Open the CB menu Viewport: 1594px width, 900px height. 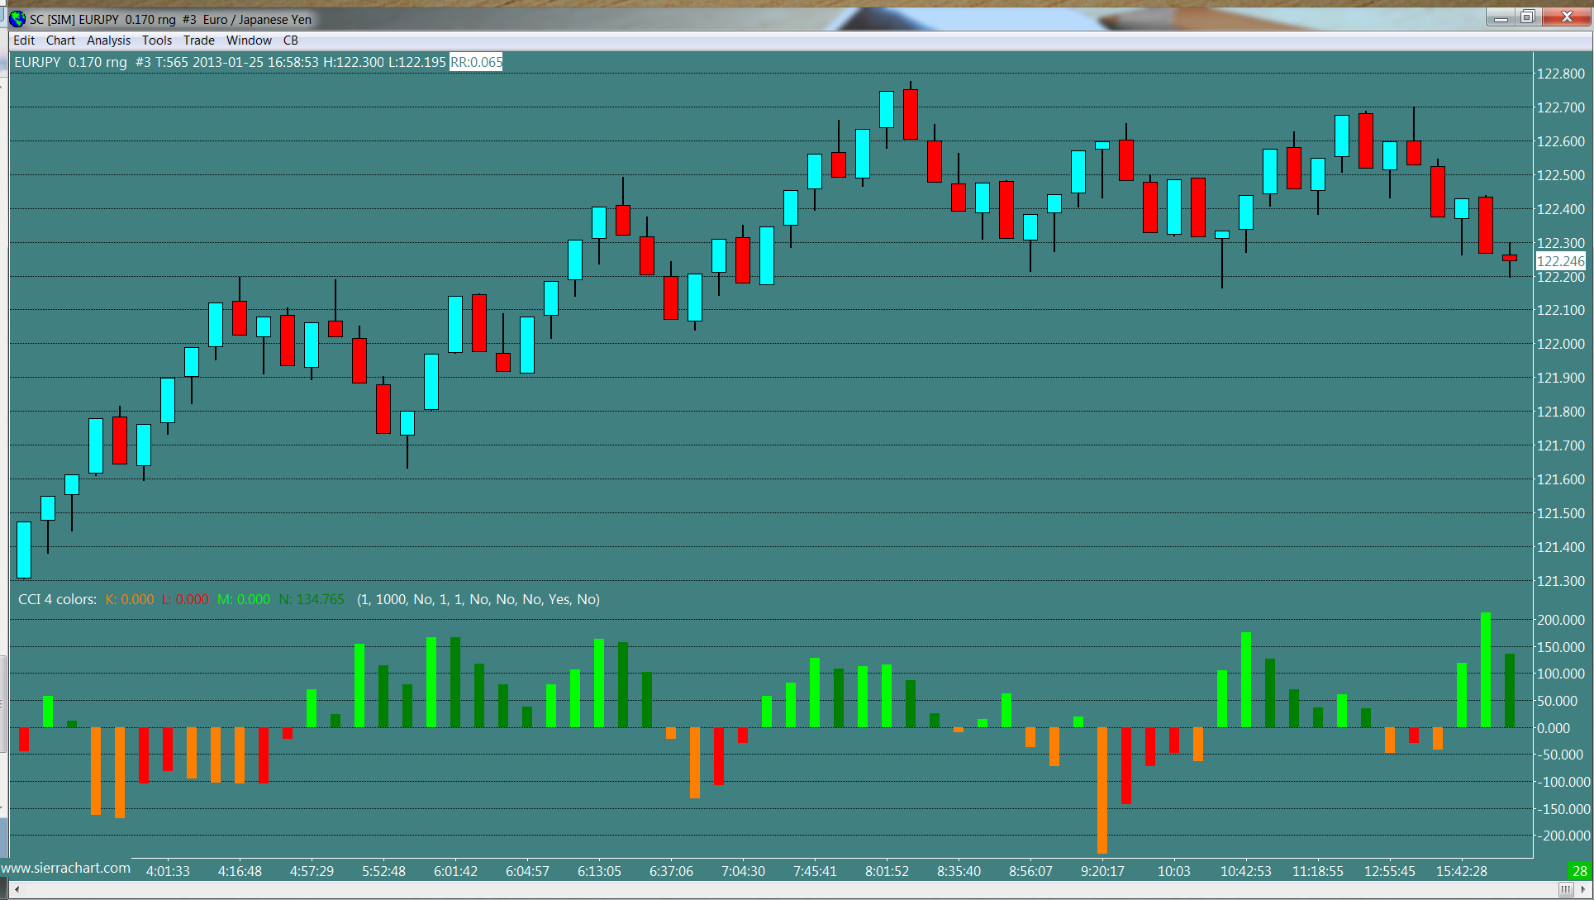pyautogui.click(x=291, y=40)
